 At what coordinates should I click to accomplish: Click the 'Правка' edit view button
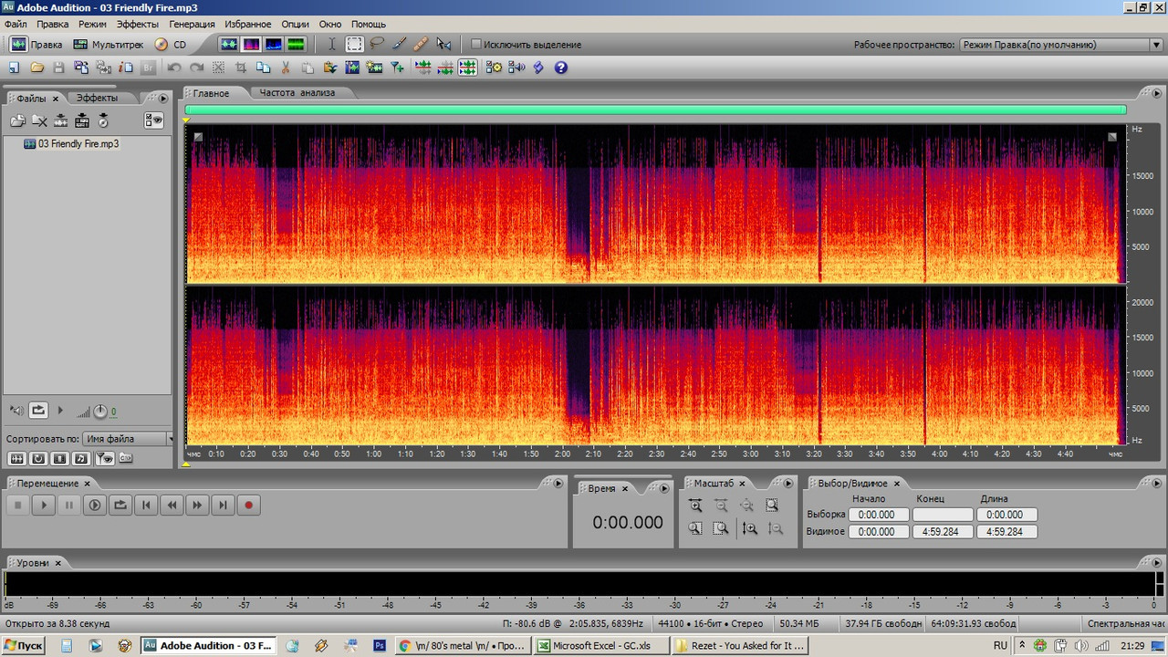click(36, 44)
